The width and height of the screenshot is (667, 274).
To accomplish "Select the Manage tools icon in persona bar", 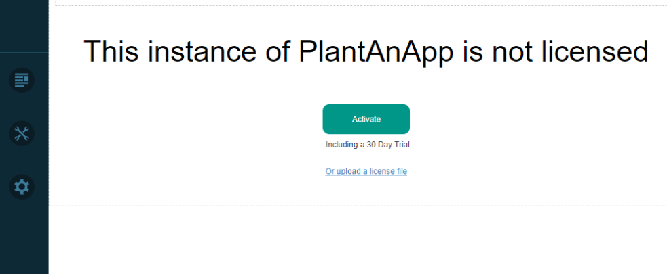I will [x=22, y=133].
